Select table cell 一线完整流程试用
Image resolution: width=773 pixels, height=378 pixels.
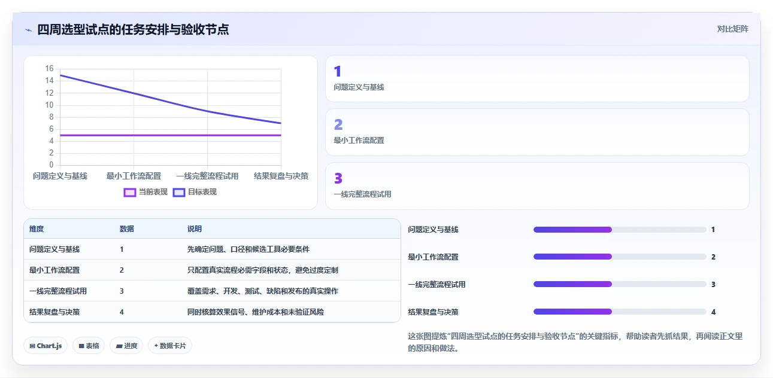point(58,291)
